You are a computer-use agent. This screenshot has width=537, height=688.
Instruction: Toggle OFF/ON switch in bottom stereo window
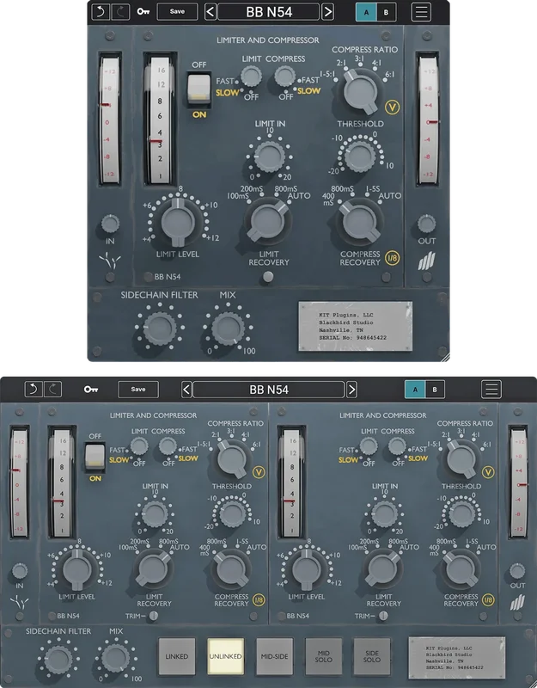[x=95, y=457]
